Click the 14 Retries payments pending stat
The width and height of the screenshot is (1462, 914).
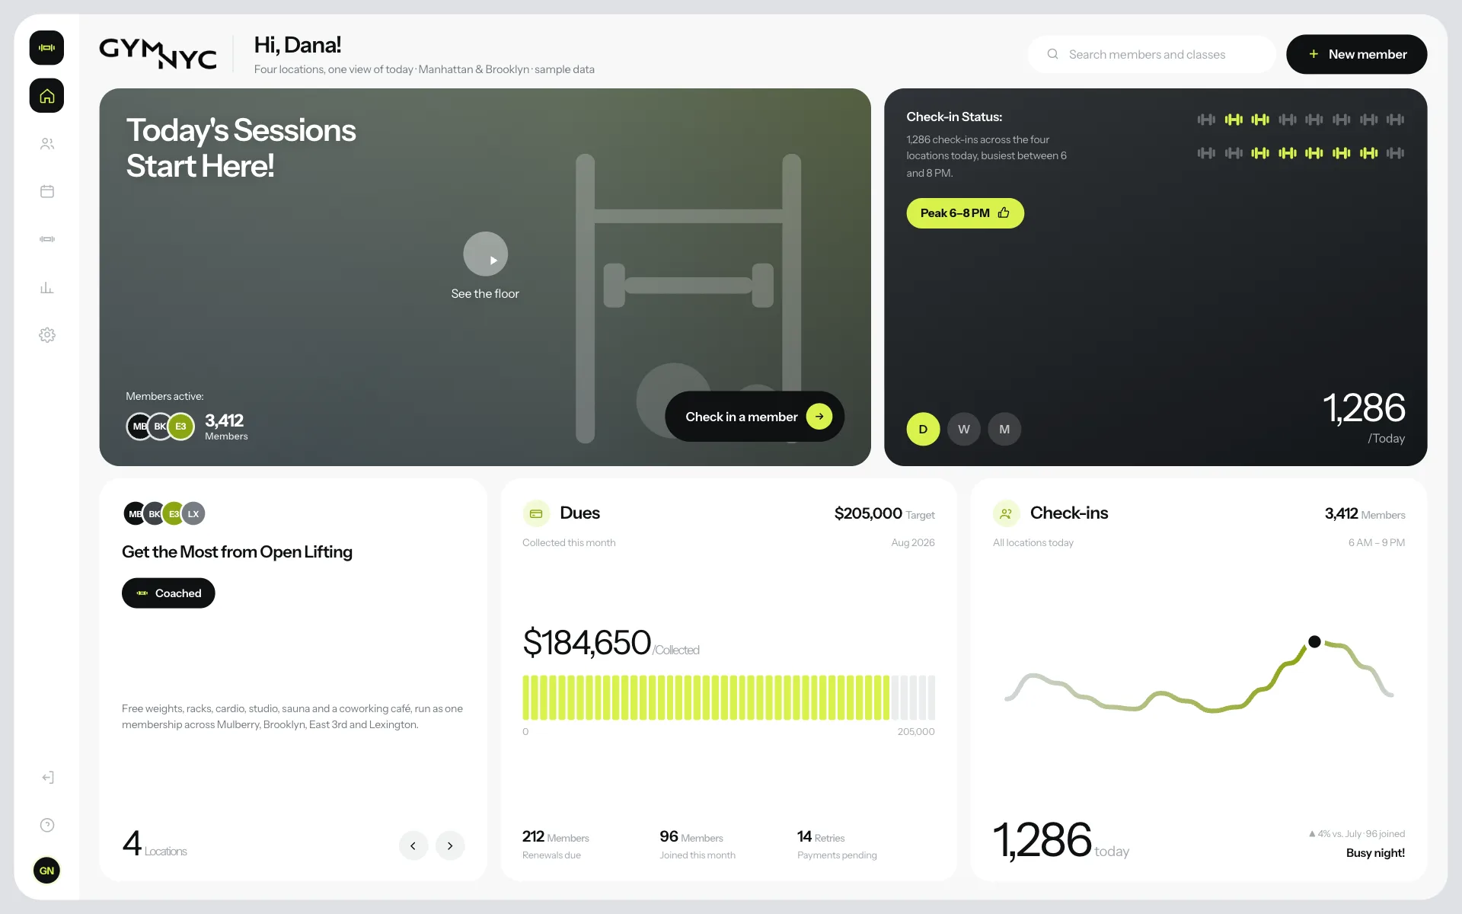tap(837, 845)
